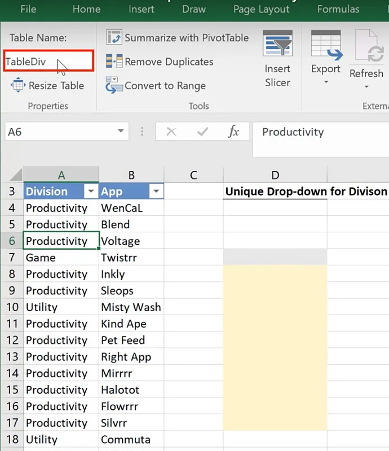Click the Table Name input field

[48, 61]
